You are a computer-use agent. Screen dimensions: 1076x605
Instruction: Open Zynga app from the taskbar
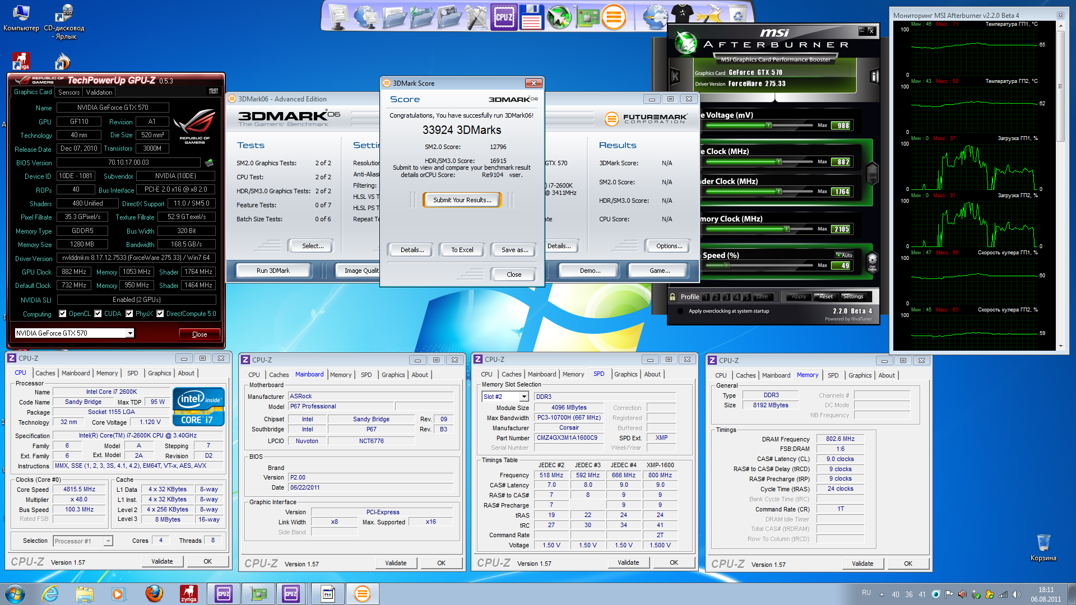pos(189,594)
